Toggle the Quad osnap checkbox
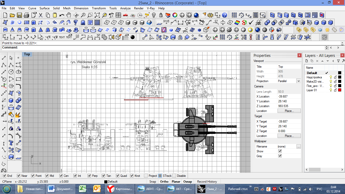This screenshot has width=345, height=194. tap(117, 176)
